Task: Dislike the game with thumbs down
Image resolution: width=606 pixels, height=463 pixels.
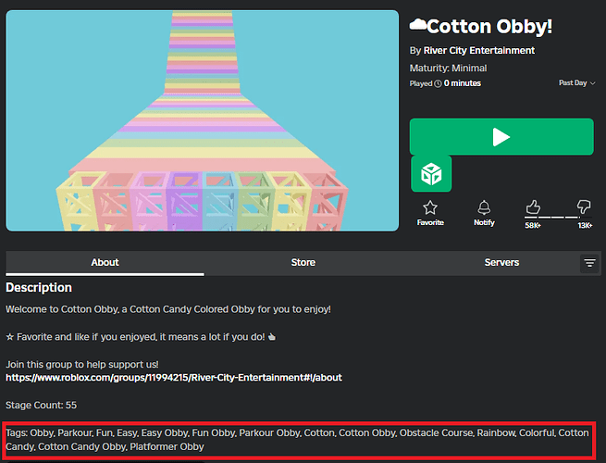Action: [584, 206]
